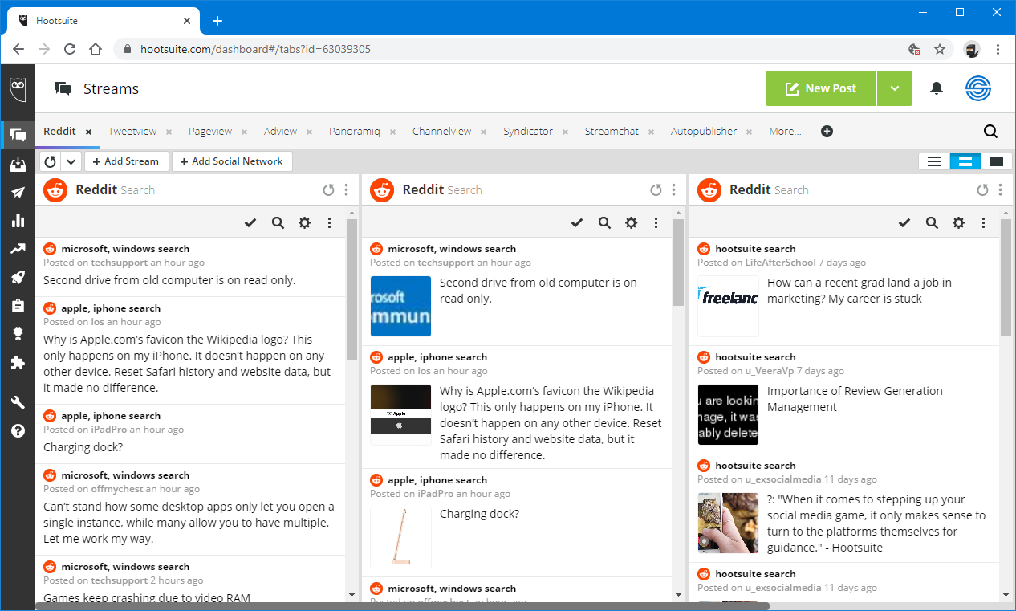The width and height of the screenshot is (1016, 611).
Task: Refresh the first Reddit stream
Action: (328, 189)
